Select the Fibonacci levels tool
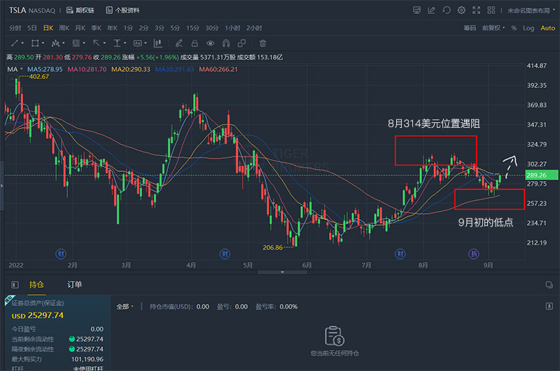Image resolution: width=560 pixels, height=371 pixels. point(76,43)
